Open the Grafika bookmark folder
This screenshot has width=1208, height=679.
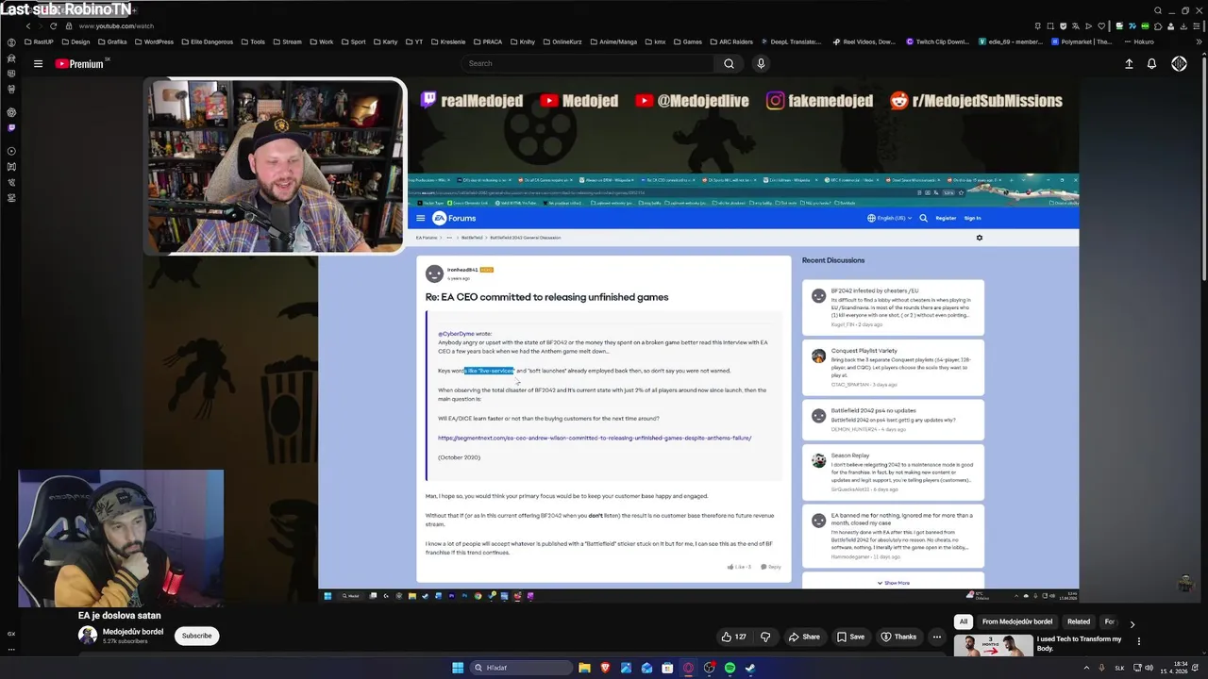(111, 41)
